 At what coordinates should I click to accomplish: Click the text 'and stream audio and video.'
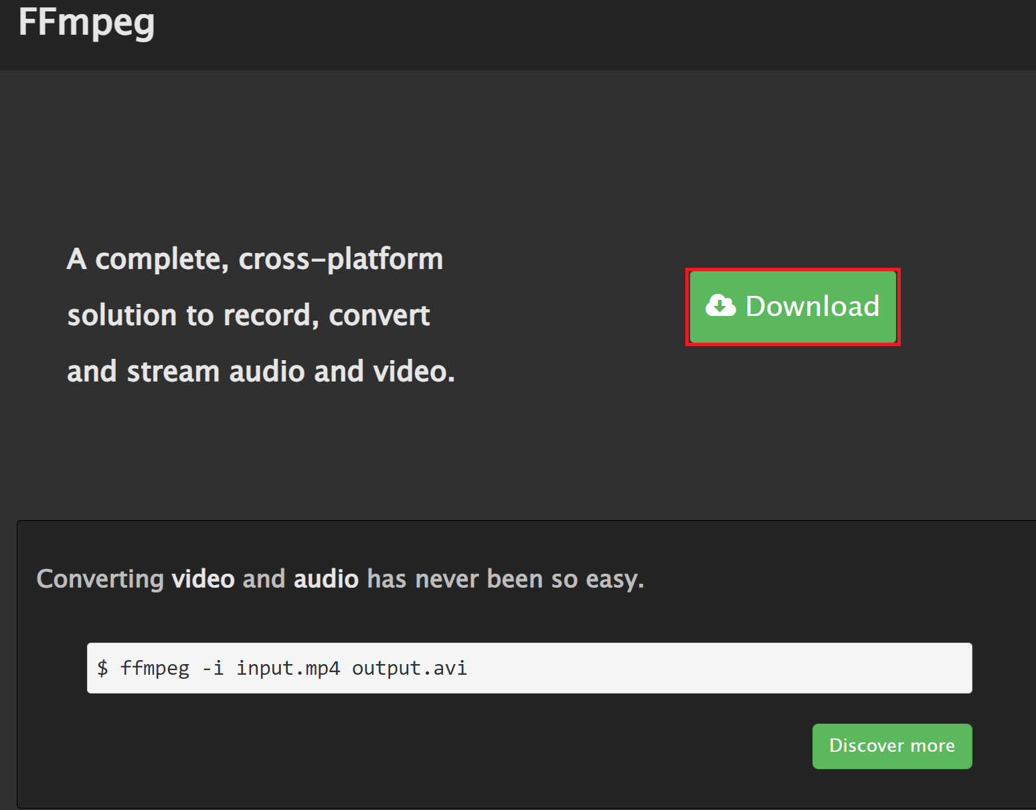(x=261, y=372)
